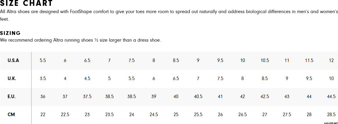Pick the 22 value in the CM row
This screenshot has height=124, width=338.
[x=43, y=115]
